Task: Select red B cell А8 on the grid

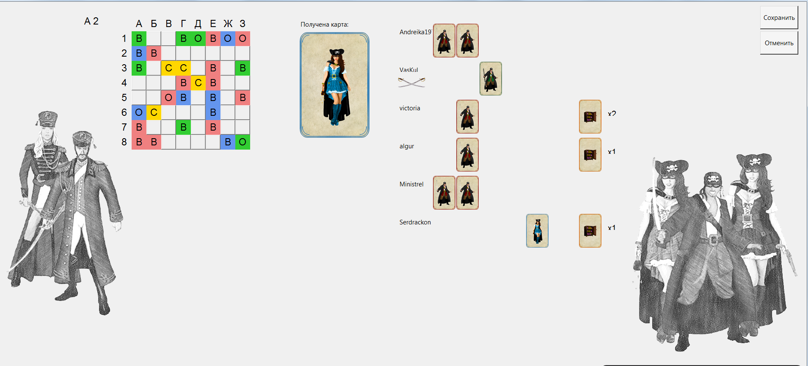Action: point(139,142)
